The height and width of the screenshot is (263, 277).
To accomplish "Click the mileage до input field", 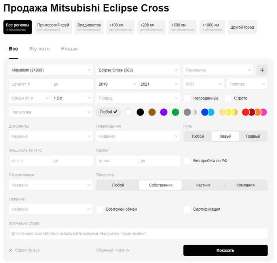I will click(159, 161).
